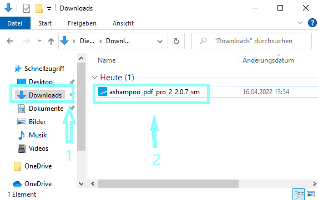Collapse the Heute (1) group
Viewport: 318px width, 200px height.
click(94, 78)
